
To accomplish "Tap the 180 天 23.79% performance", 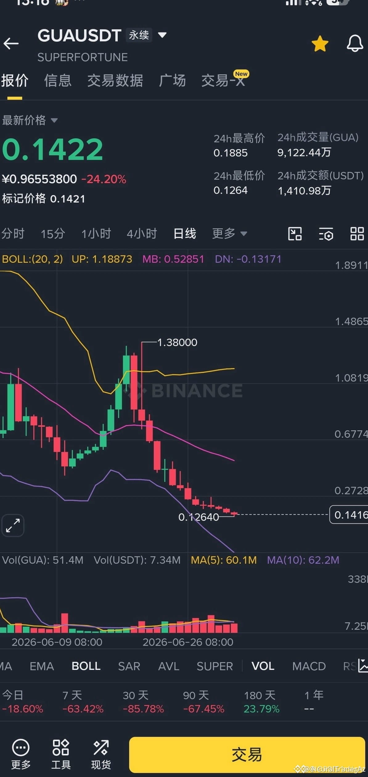I will (261, 702).
